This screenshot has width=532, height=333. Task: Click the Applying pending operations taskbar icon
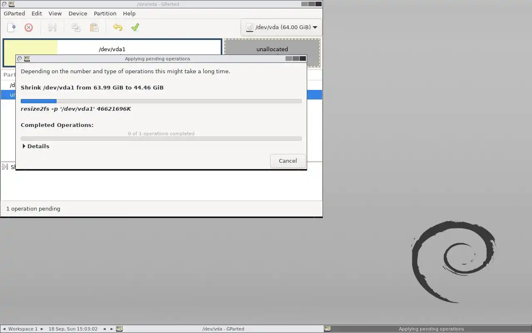click(x=328, y=329)
